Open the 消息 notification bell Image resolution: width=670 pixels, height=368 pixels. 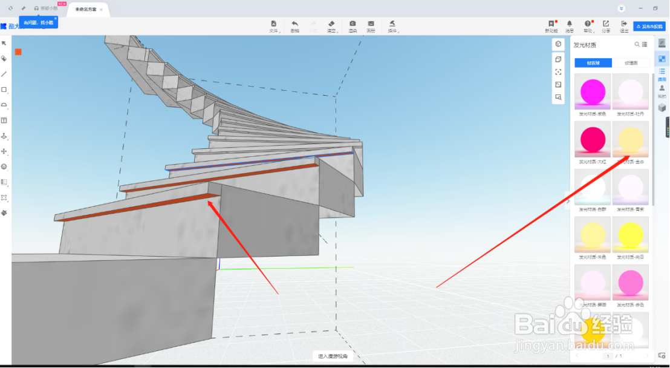pos(570,27)
